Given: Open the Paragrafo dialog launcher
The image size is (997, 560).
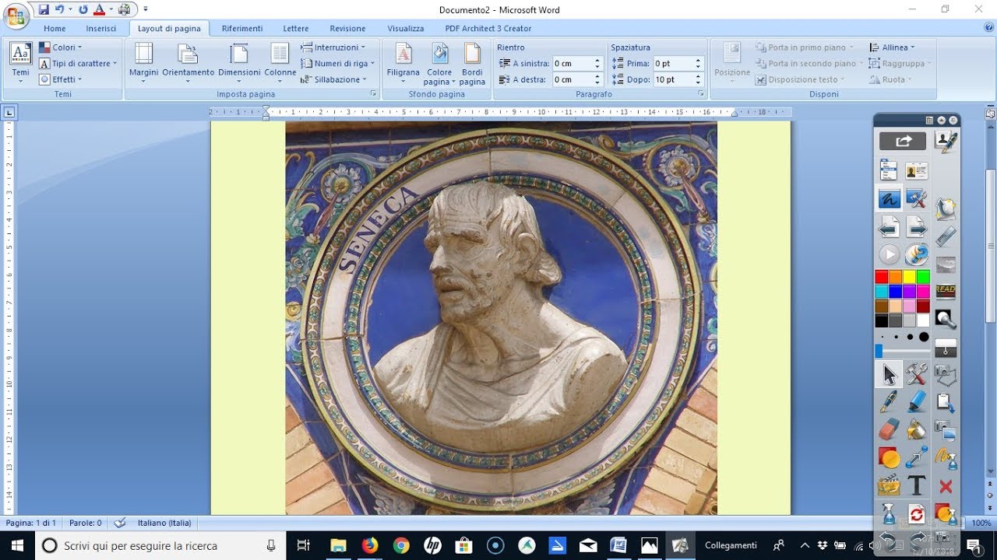Looking at the screenshot, I should [701, 93].
